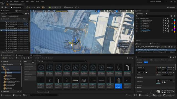This screenshot has height=99, width=177.
Task: Click the Eject toolbar icon
Action: 58,7
